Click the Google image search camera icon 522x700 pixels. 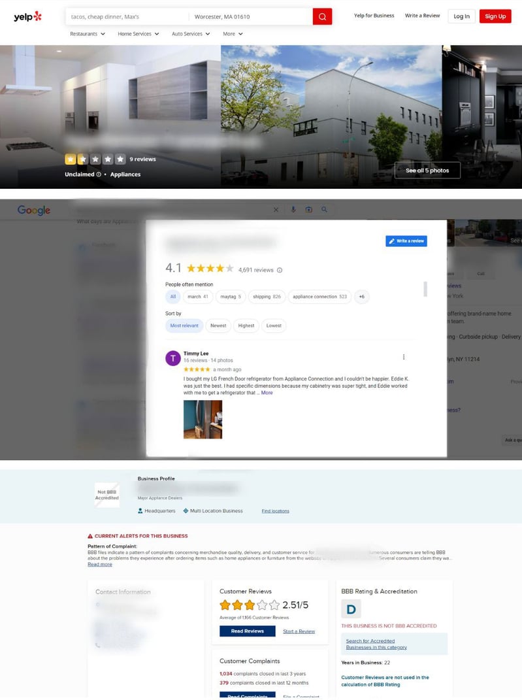[309, 209]
